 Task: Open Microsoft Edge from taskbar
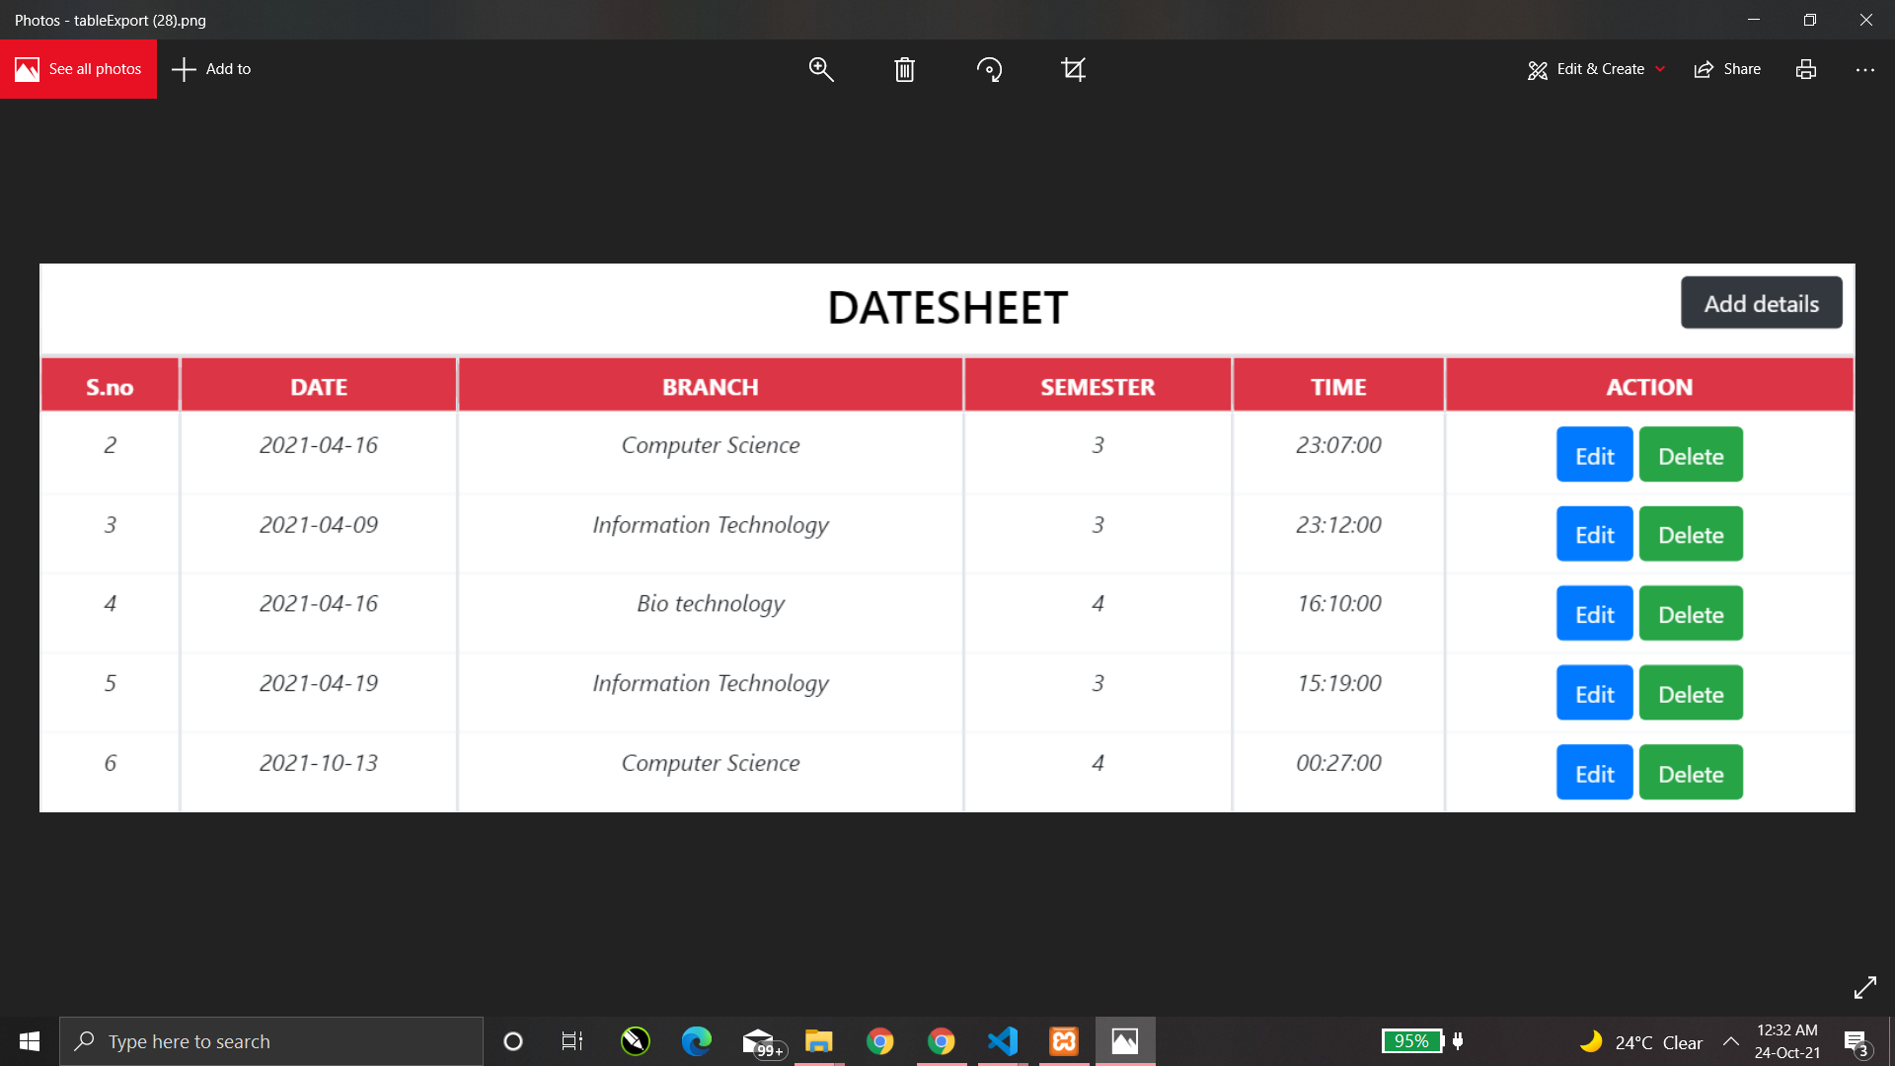click(697, 1041)
